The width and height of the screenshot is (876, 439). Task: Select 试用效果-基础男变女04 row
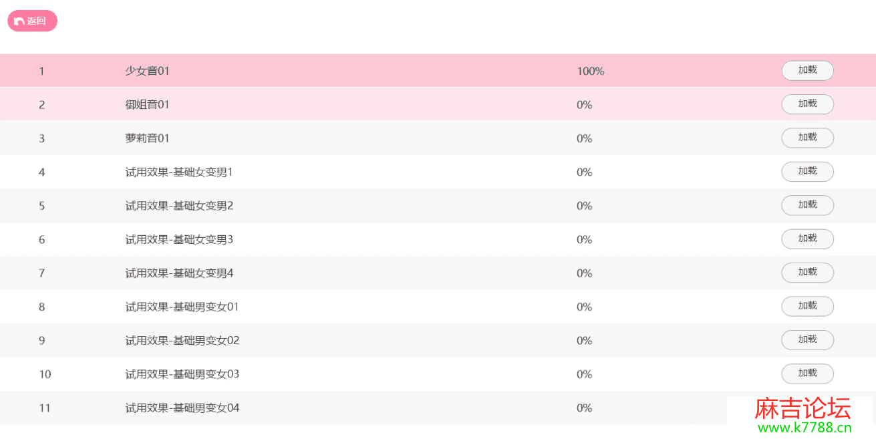tap(182, 408)
